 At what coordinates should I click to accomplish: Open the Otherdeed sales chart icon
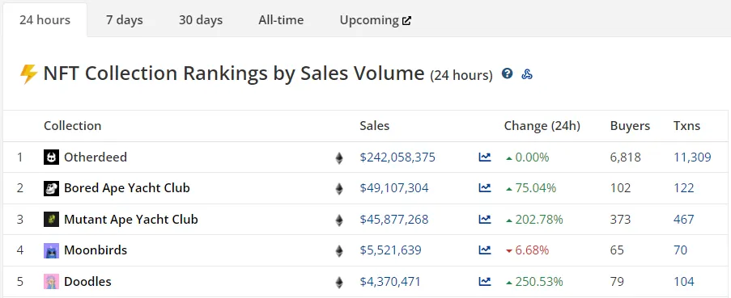[485, 157]
